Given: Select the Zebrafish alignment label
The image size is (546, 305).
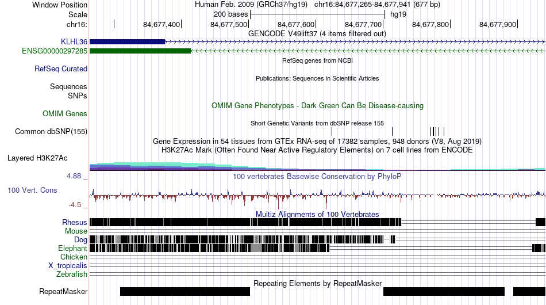Looking at the screenshot, I should pyautogui.click(x=72, y=274).
